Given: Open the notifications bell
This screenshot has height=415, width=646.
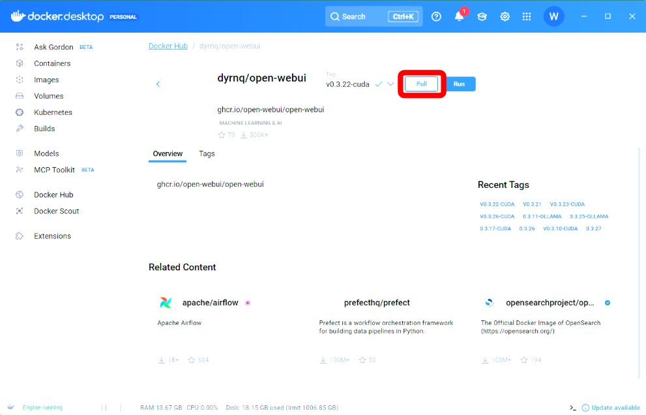Looking at the screenshot, I should (459, 17).
